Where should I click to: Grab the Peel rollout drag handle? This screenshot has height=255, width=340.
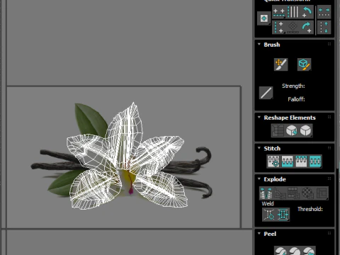(329, 233)
